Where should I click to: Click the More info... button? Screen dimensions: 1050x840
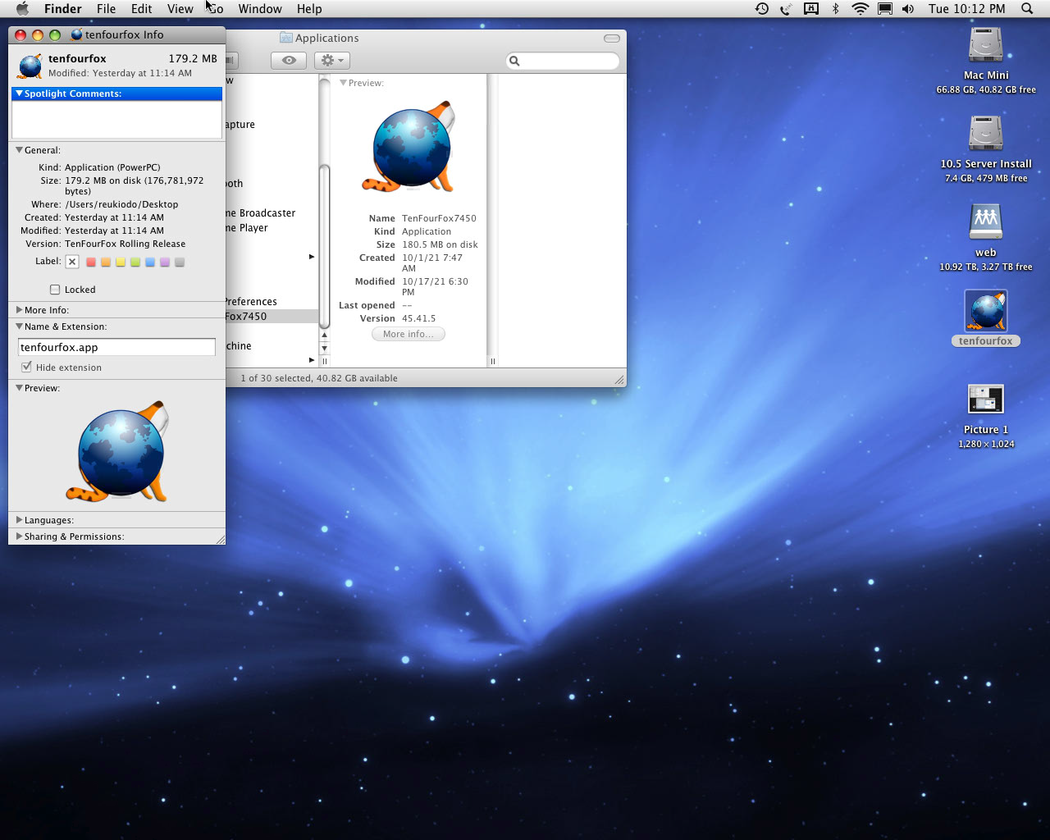tap(408, 335)
